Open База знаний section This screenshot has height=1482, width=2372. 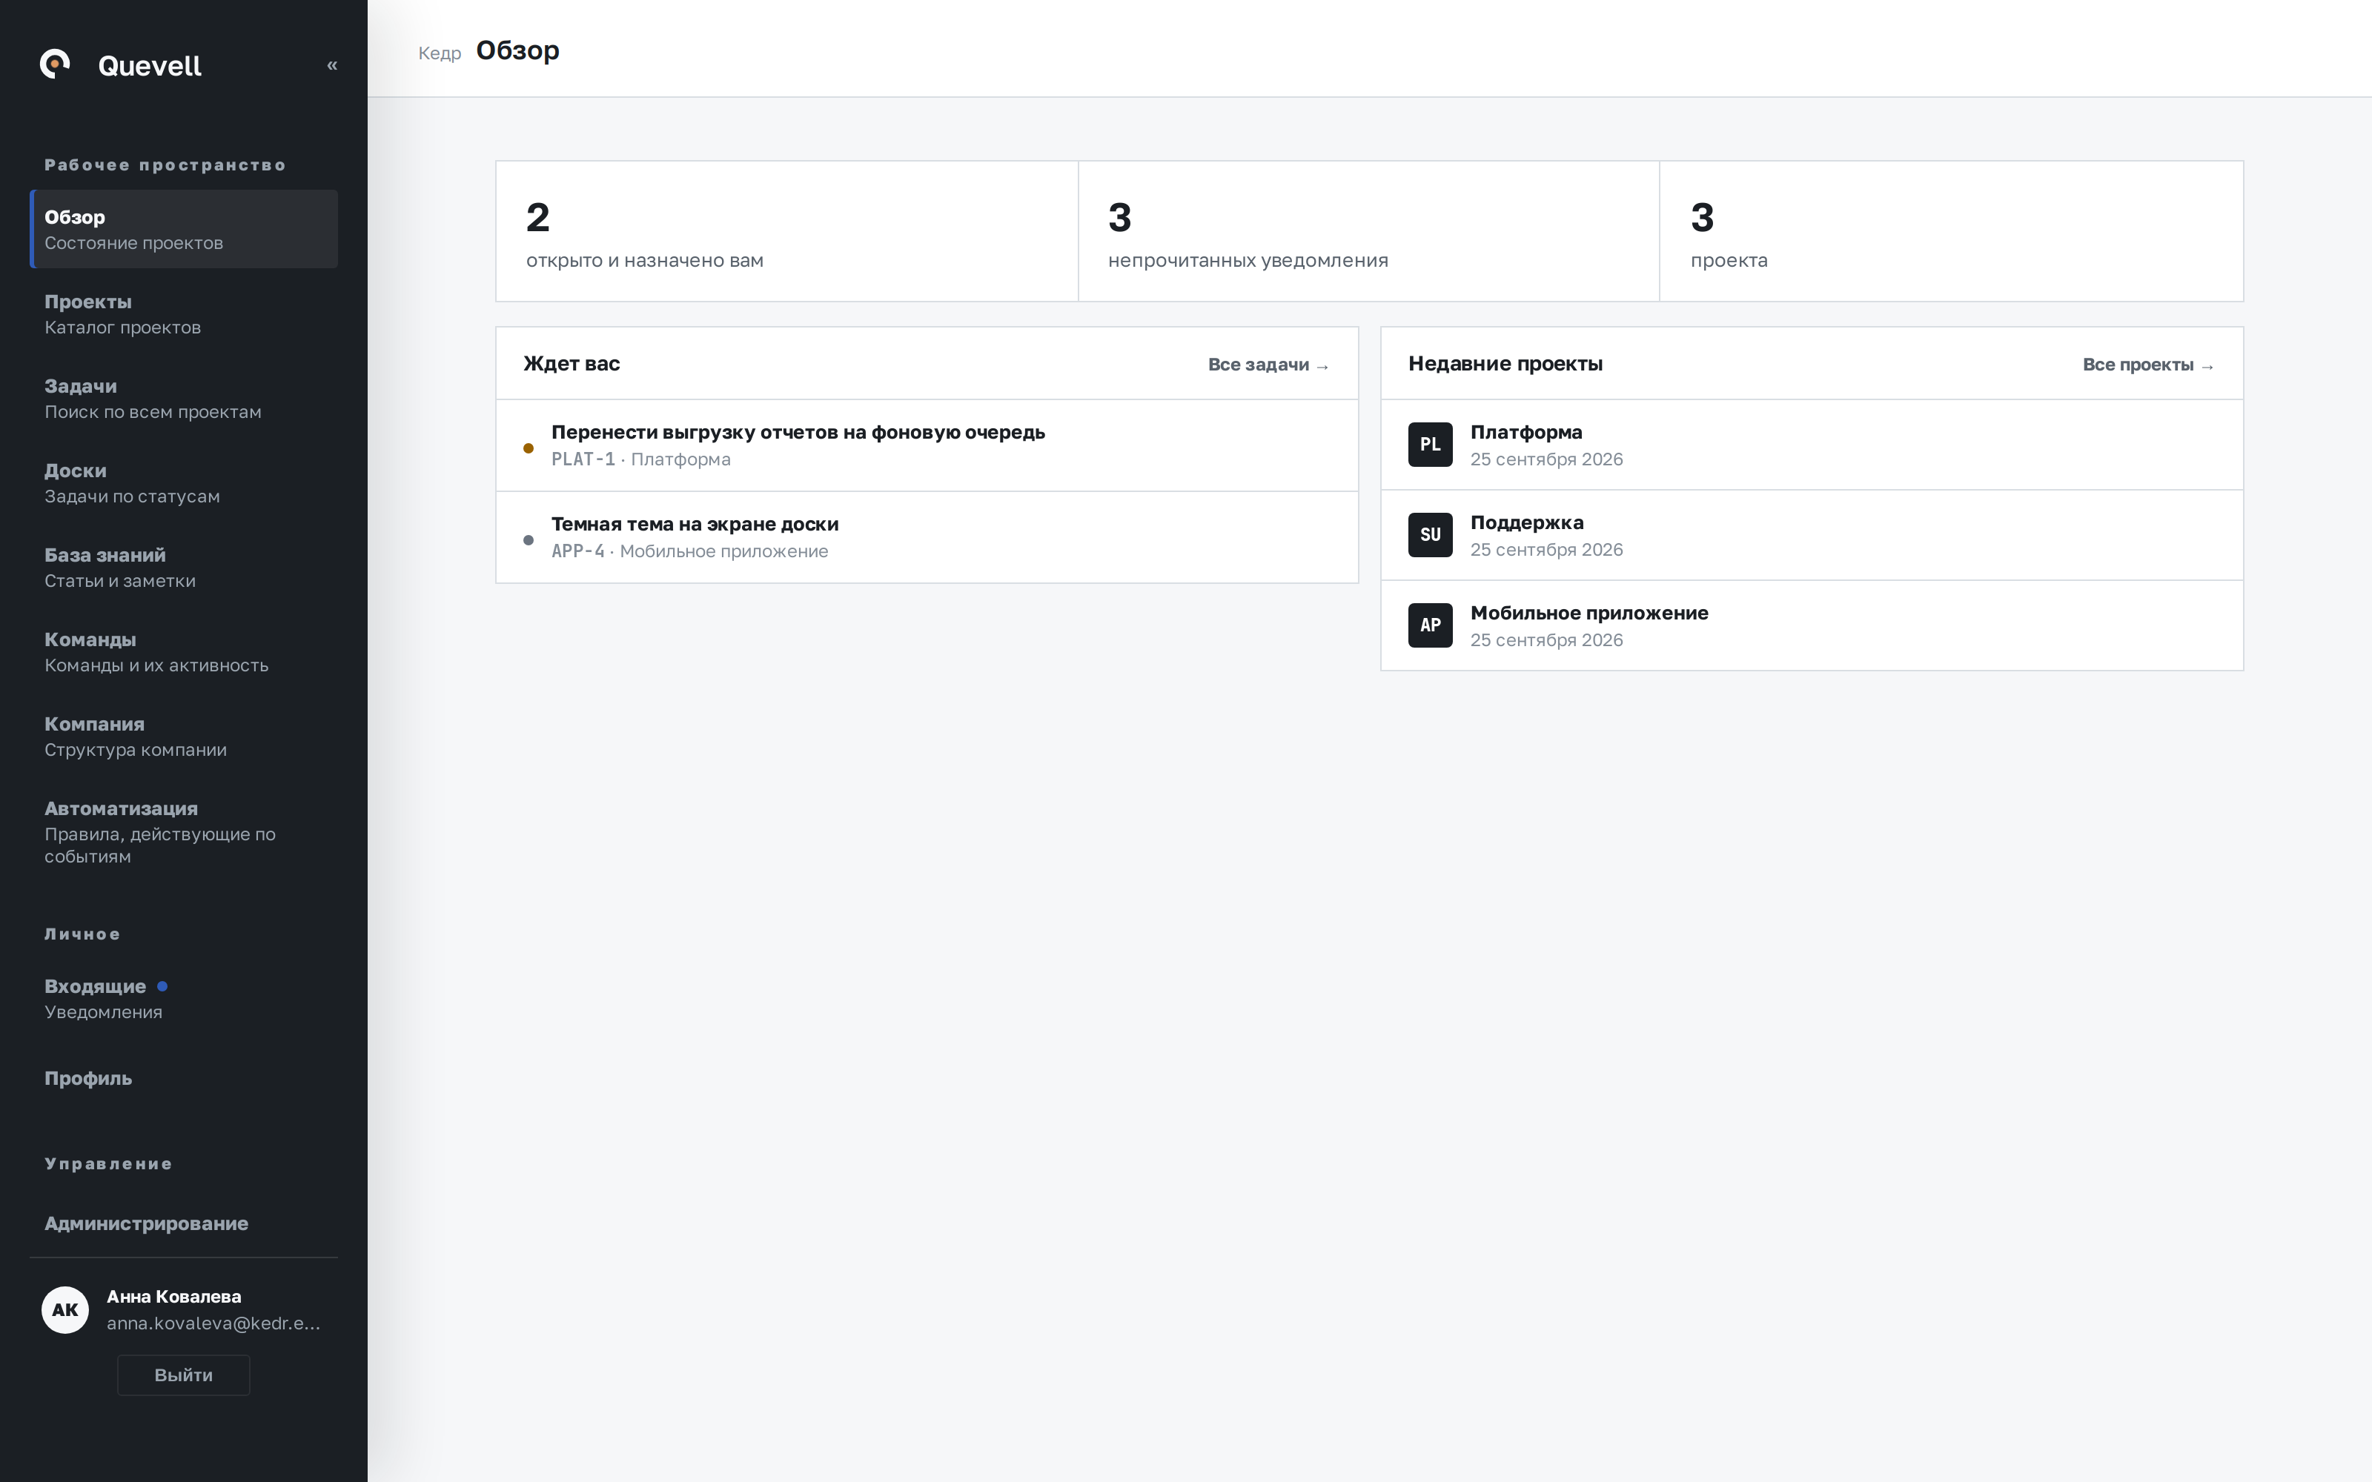(x=185, y=567)
